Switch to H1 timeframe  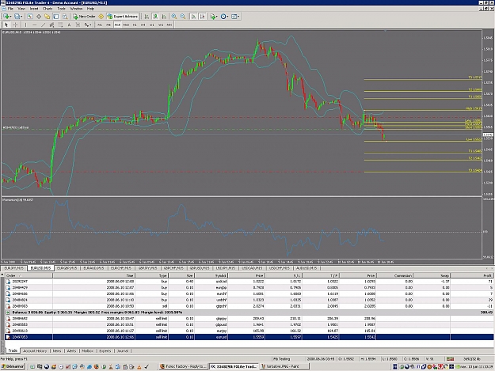click(x=135, y=25)
